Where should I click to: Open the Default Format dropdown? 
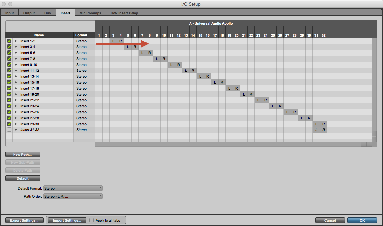(x=73, y=188)
